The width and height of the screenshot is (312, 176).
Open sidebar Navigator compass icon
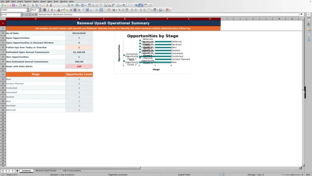pyautogui.click(x=309, y=35)
